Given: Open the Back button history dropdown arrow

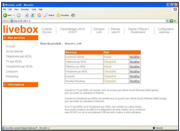Looking at the screenshot, I should pyautogui.click(x=14, y=15).
